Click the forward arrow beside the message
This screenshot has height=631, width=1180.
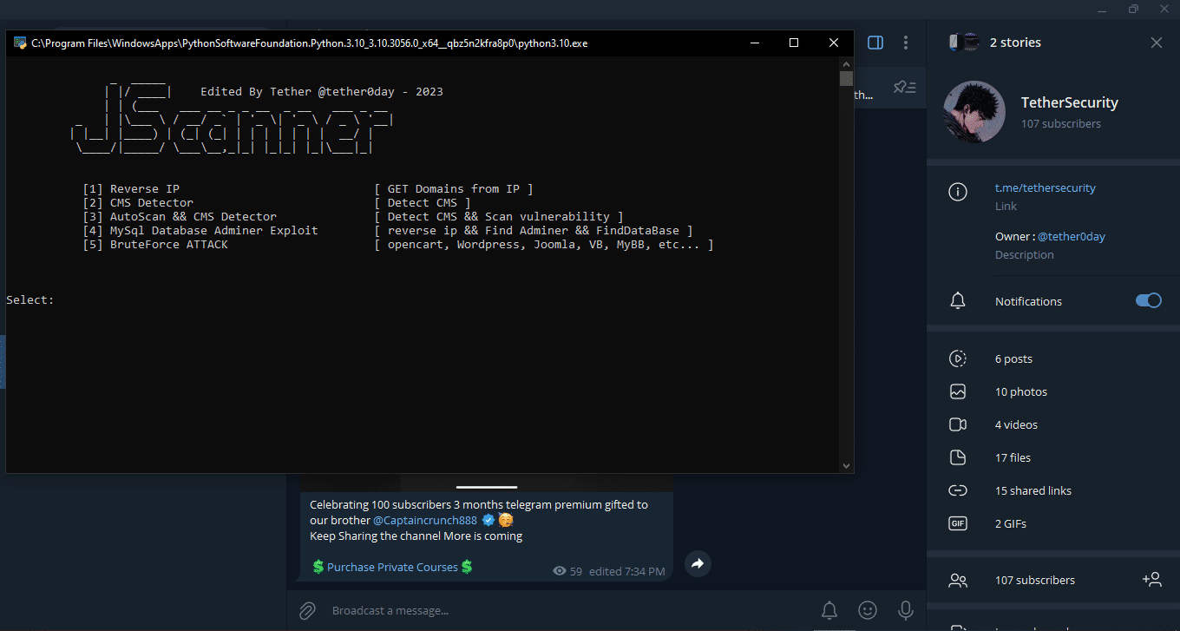coord(697,564)
